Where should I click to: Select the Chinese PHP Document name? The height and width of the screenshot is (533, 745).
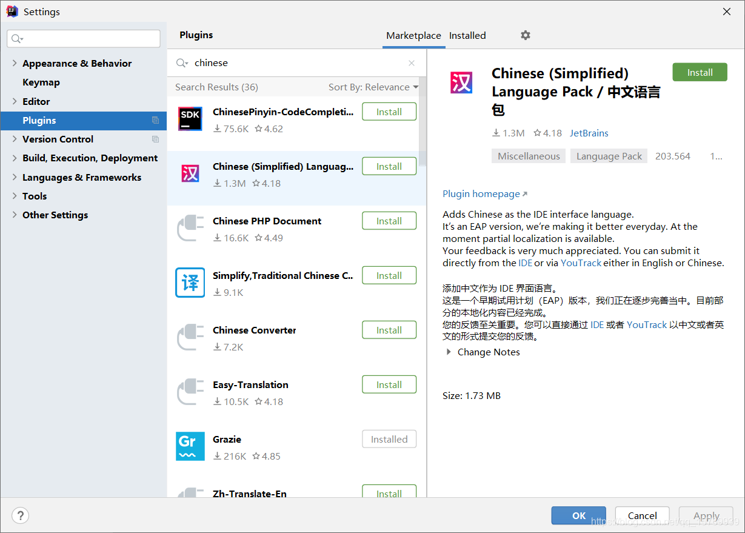pyautogui.click(x=267, y=221)
